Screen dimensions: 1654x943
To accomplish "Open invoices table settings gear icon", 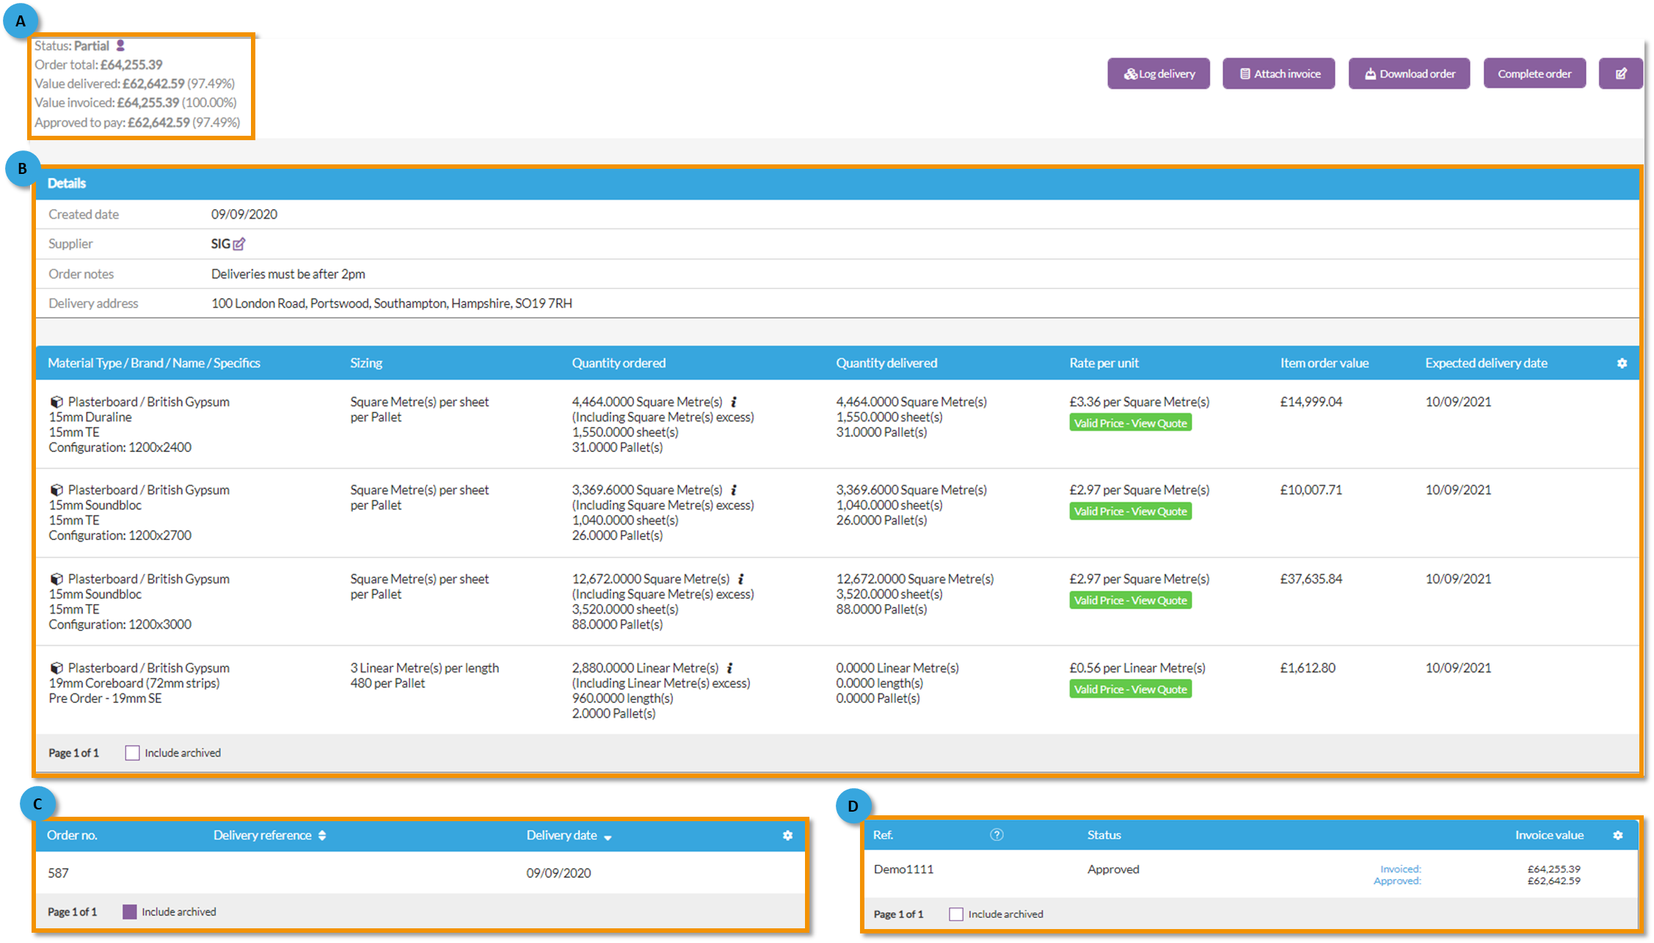I will click(x=1617, y=835).
